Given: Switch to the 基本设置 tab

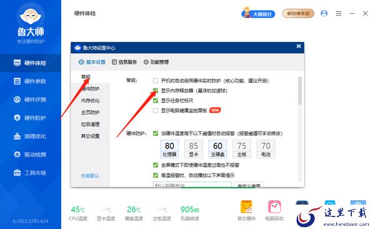Looking at the screenshot, I should 92,62.
